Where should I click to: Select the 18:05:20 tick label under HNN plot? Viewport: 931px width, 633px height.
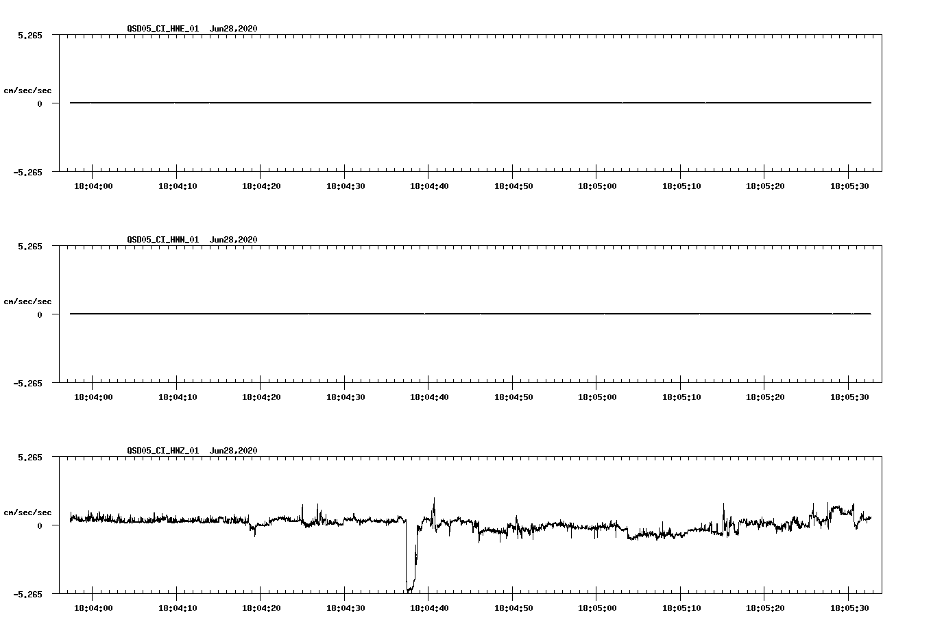(x=764, y=397)
